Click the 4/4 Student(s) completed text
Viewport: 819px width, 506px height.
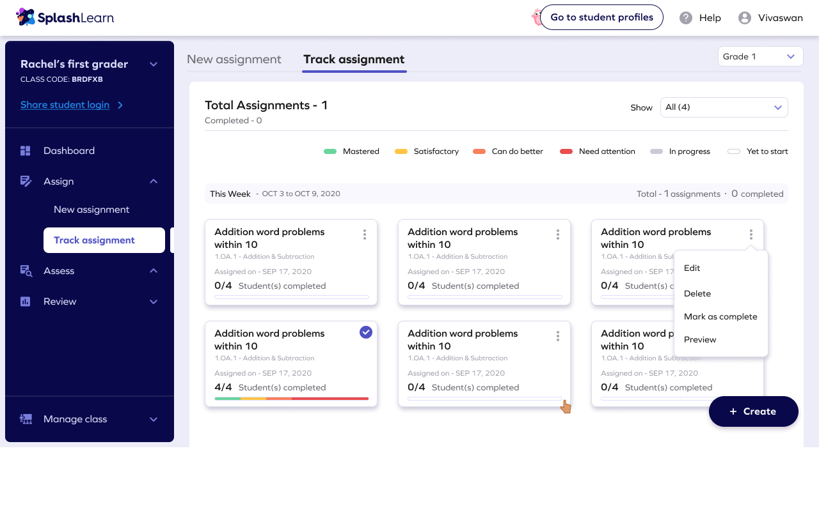tap(270, 387)
